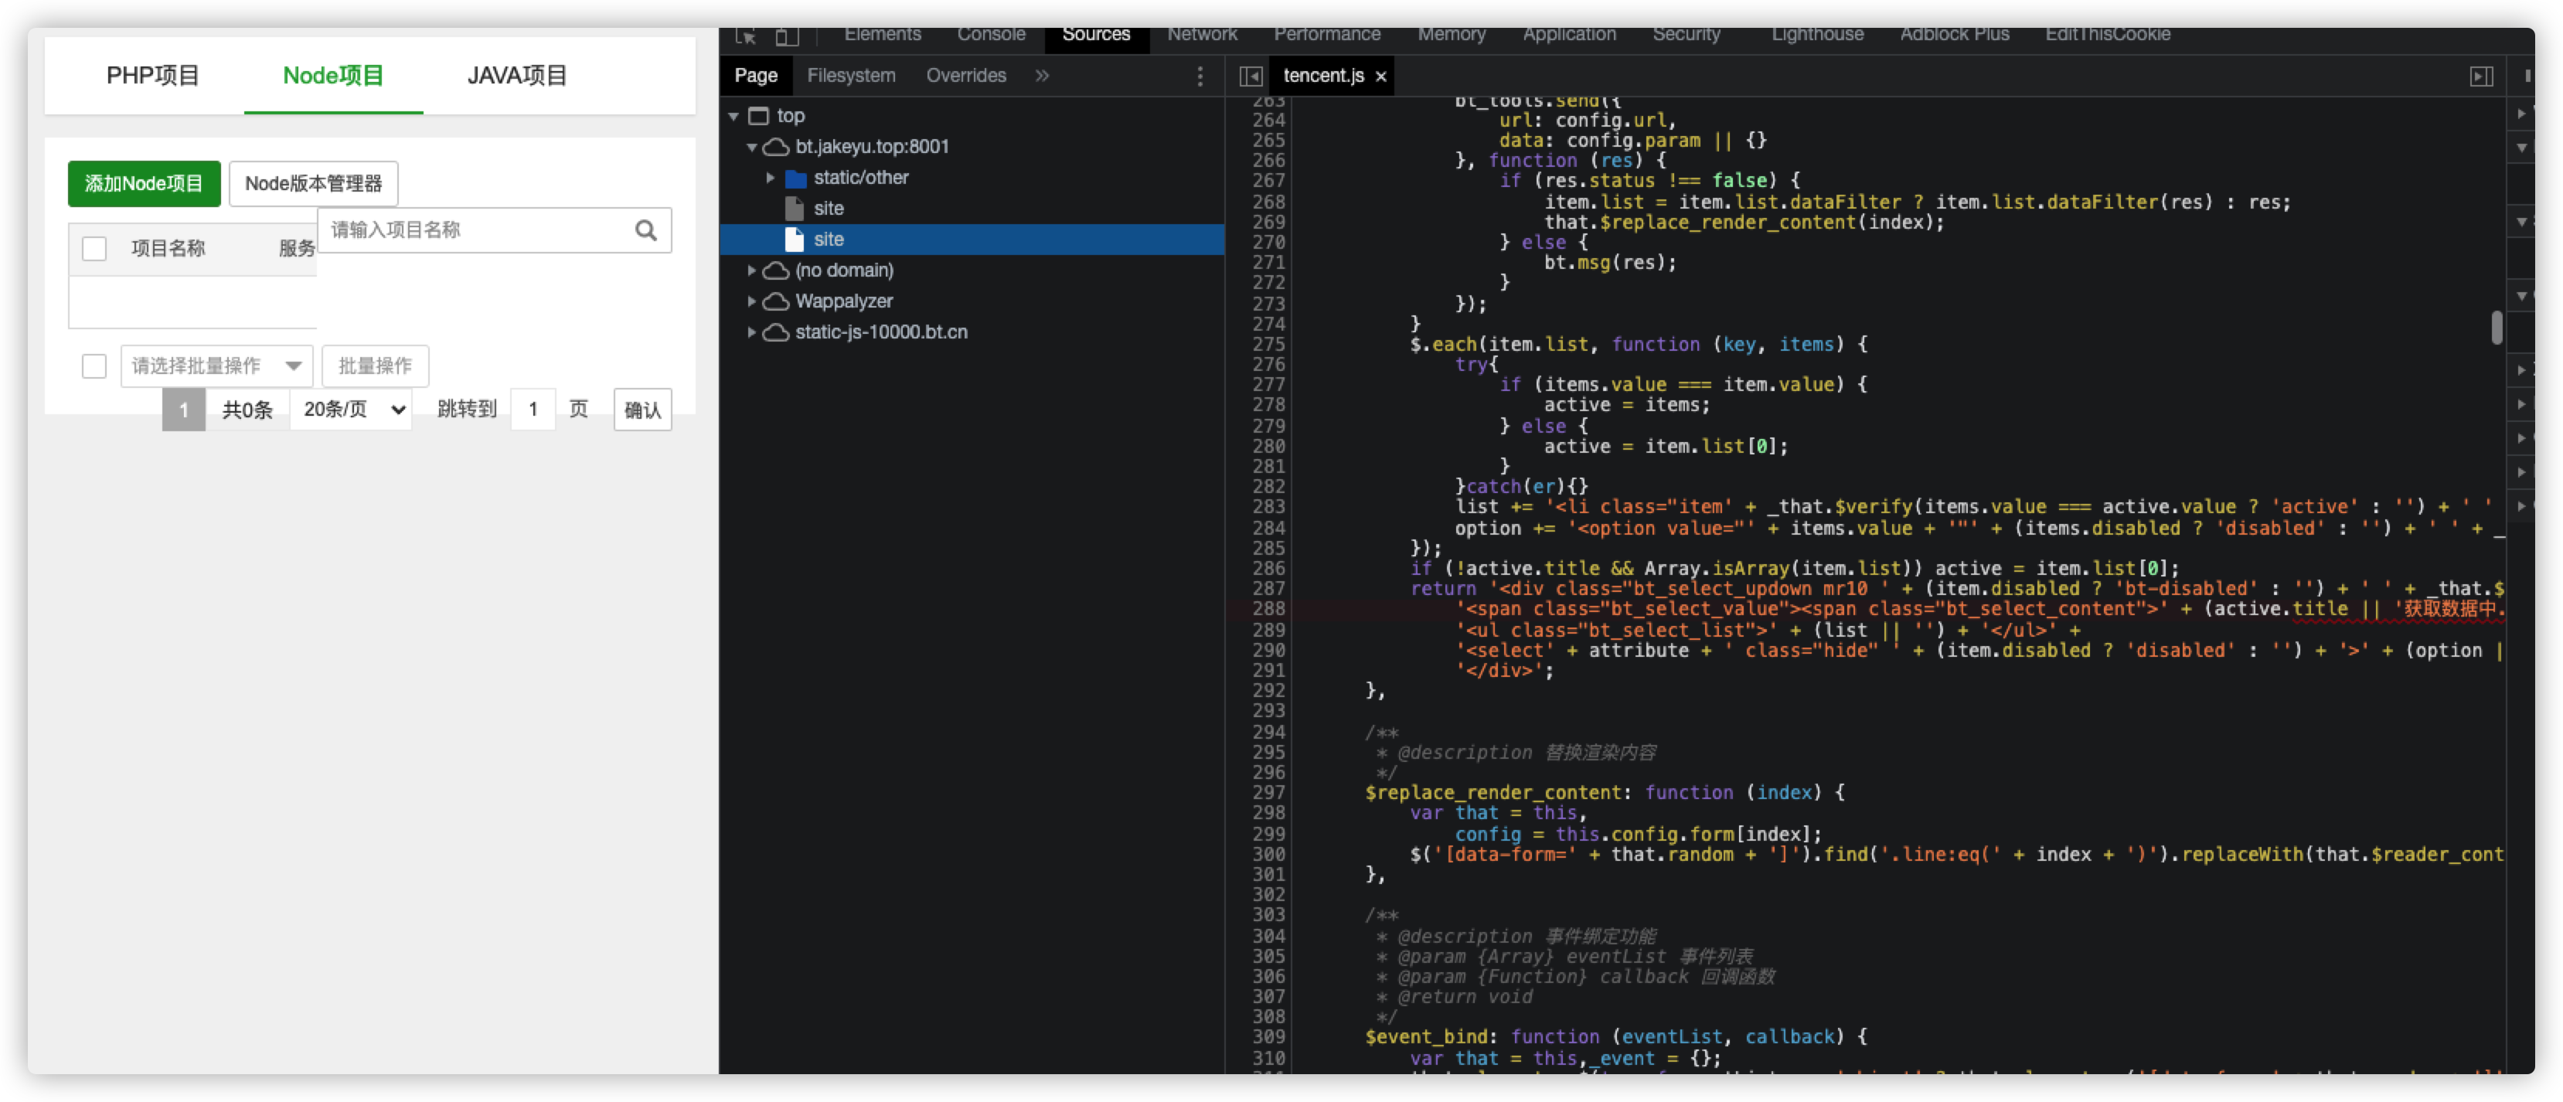Click the Wappalyzer cloud icon
Viewport: 2563px width, 1102px height.
point(776,301)
